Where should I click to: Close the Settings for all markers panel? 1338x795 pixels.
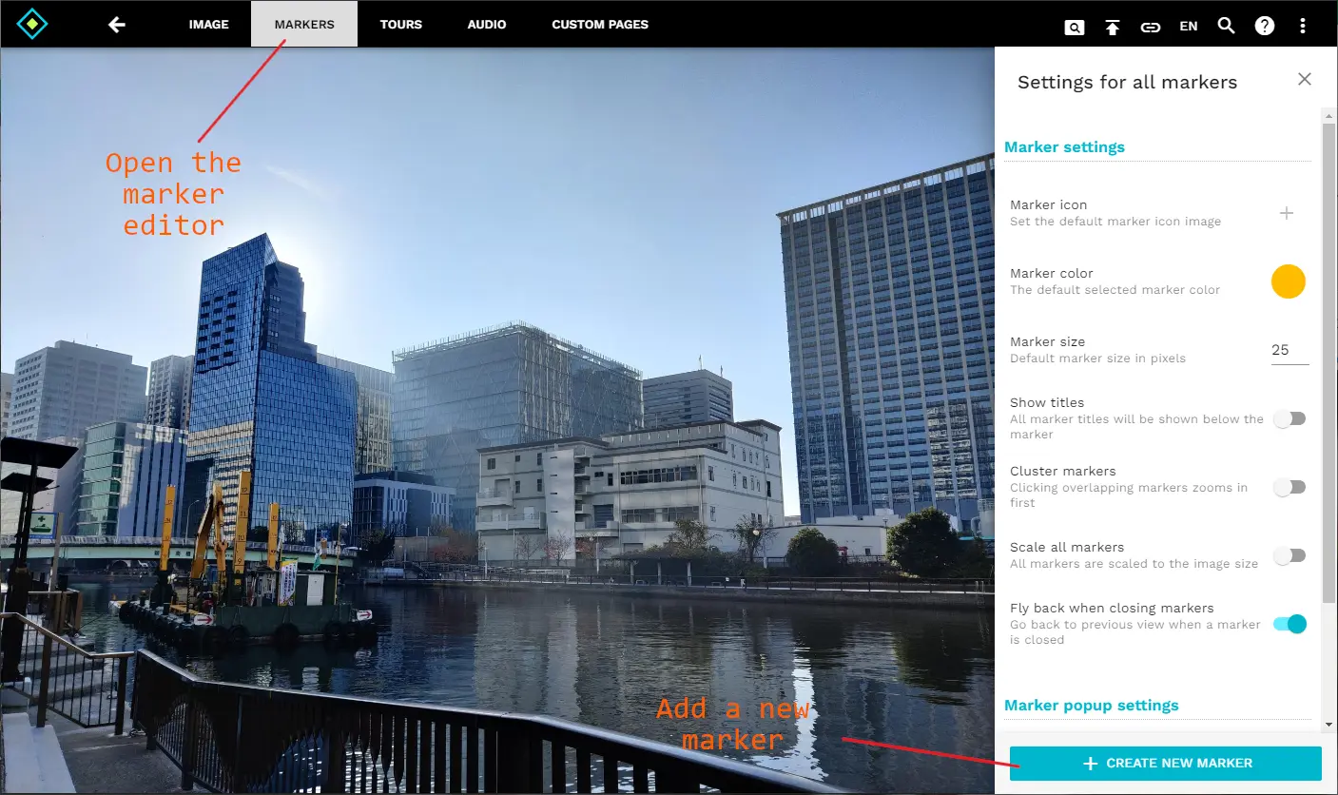[x=1305, y=79]
